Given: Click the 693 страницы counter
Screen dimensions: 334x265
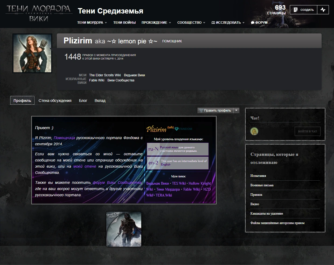Looking at the screenshot, I should [276, 10].
